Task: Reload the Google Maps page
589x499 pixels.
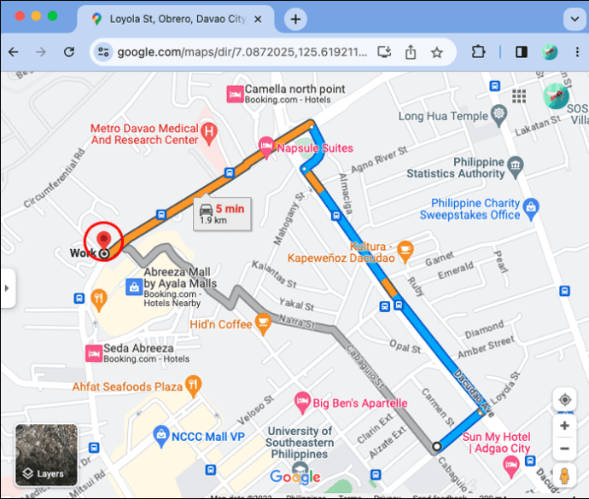Action: [69, 52]
